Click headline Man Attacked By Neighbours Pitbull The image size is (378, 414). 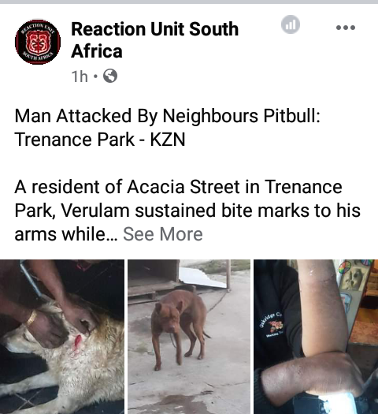[168, 116]
